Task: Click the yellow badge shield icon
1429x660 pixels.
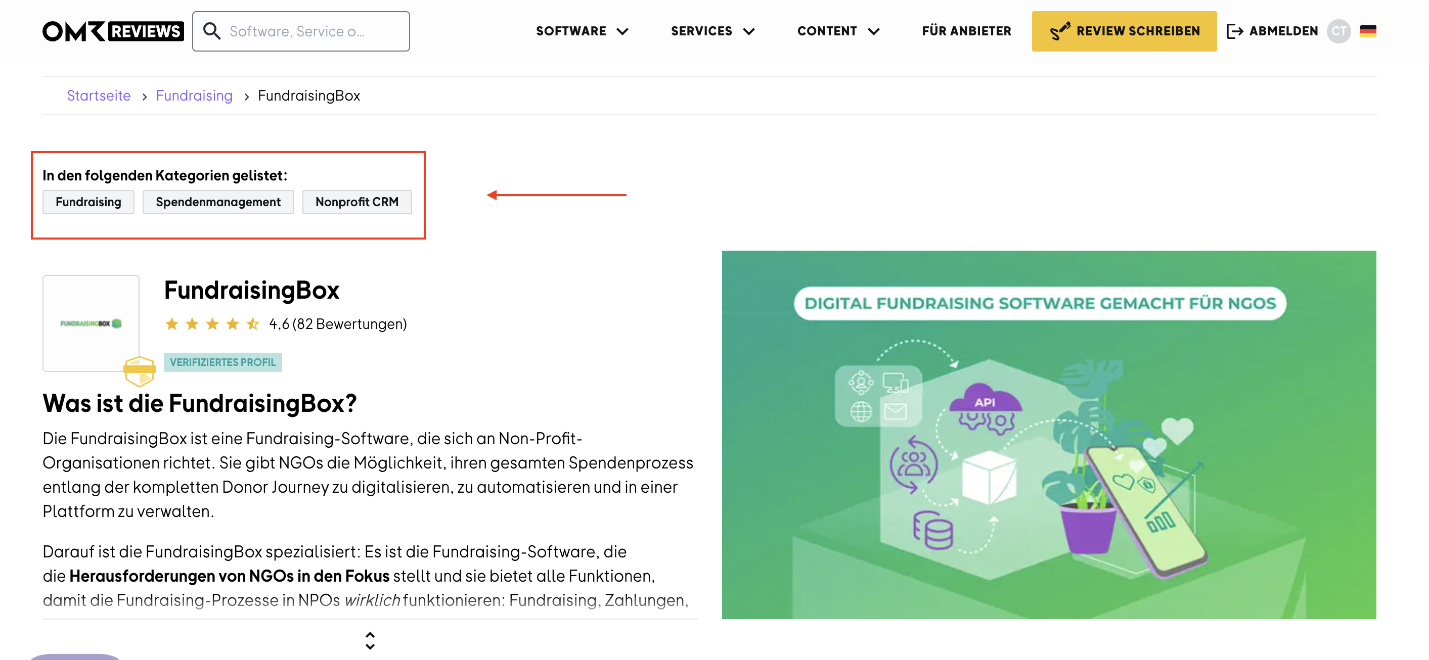Action: coord(139,371)
